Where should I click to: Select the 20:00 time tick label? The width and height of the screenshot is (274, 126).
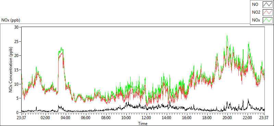(x=227, y=118)
